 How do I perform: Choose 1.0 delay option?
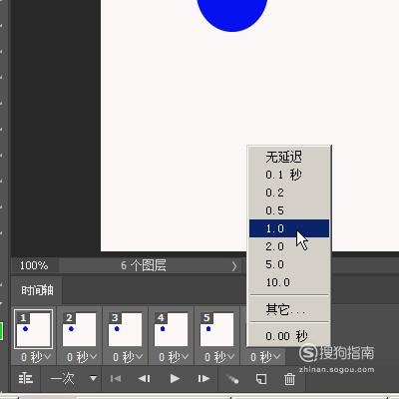click(x=289, y=228)
